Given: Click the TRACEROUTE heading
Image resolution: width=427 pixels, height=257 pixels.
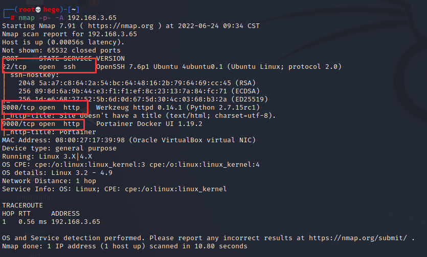Looking at the screenshot, I should pos(23,205).
